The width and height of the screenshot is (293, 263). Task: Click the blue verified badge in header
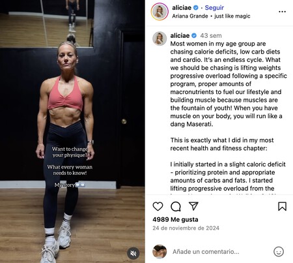point(196,8)
